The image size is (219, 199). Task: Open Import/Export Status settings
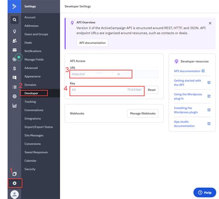click(x=39, y=127)
